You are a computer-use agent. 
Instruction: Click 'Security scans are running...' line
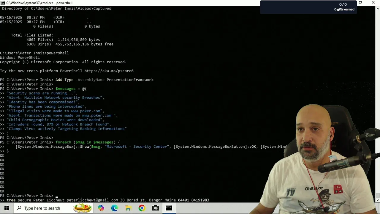[42, 93]
